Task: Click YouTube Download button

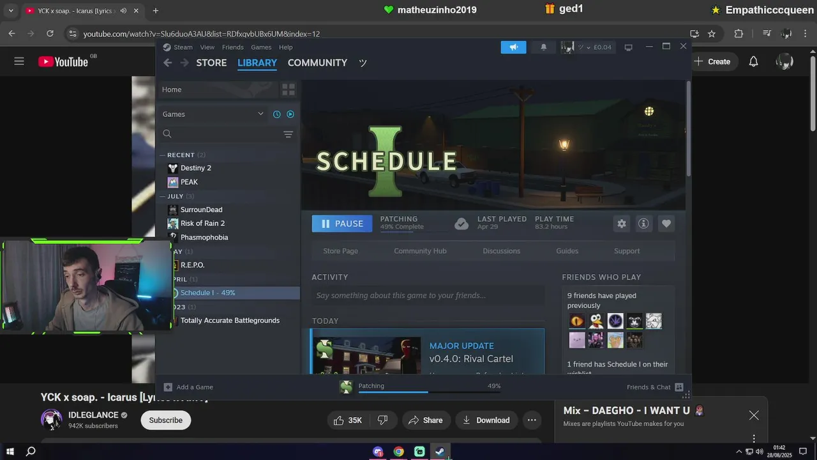Action: [x=486, y=420]
